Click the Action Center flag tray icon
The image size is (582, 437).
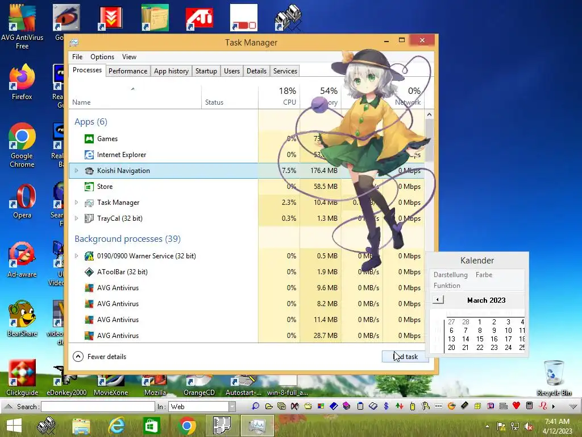[x=501, y=426]
